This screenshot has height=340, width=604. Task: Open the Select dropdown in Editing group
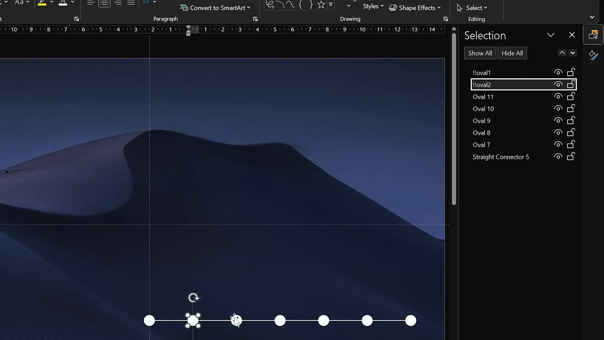[472, 8]
